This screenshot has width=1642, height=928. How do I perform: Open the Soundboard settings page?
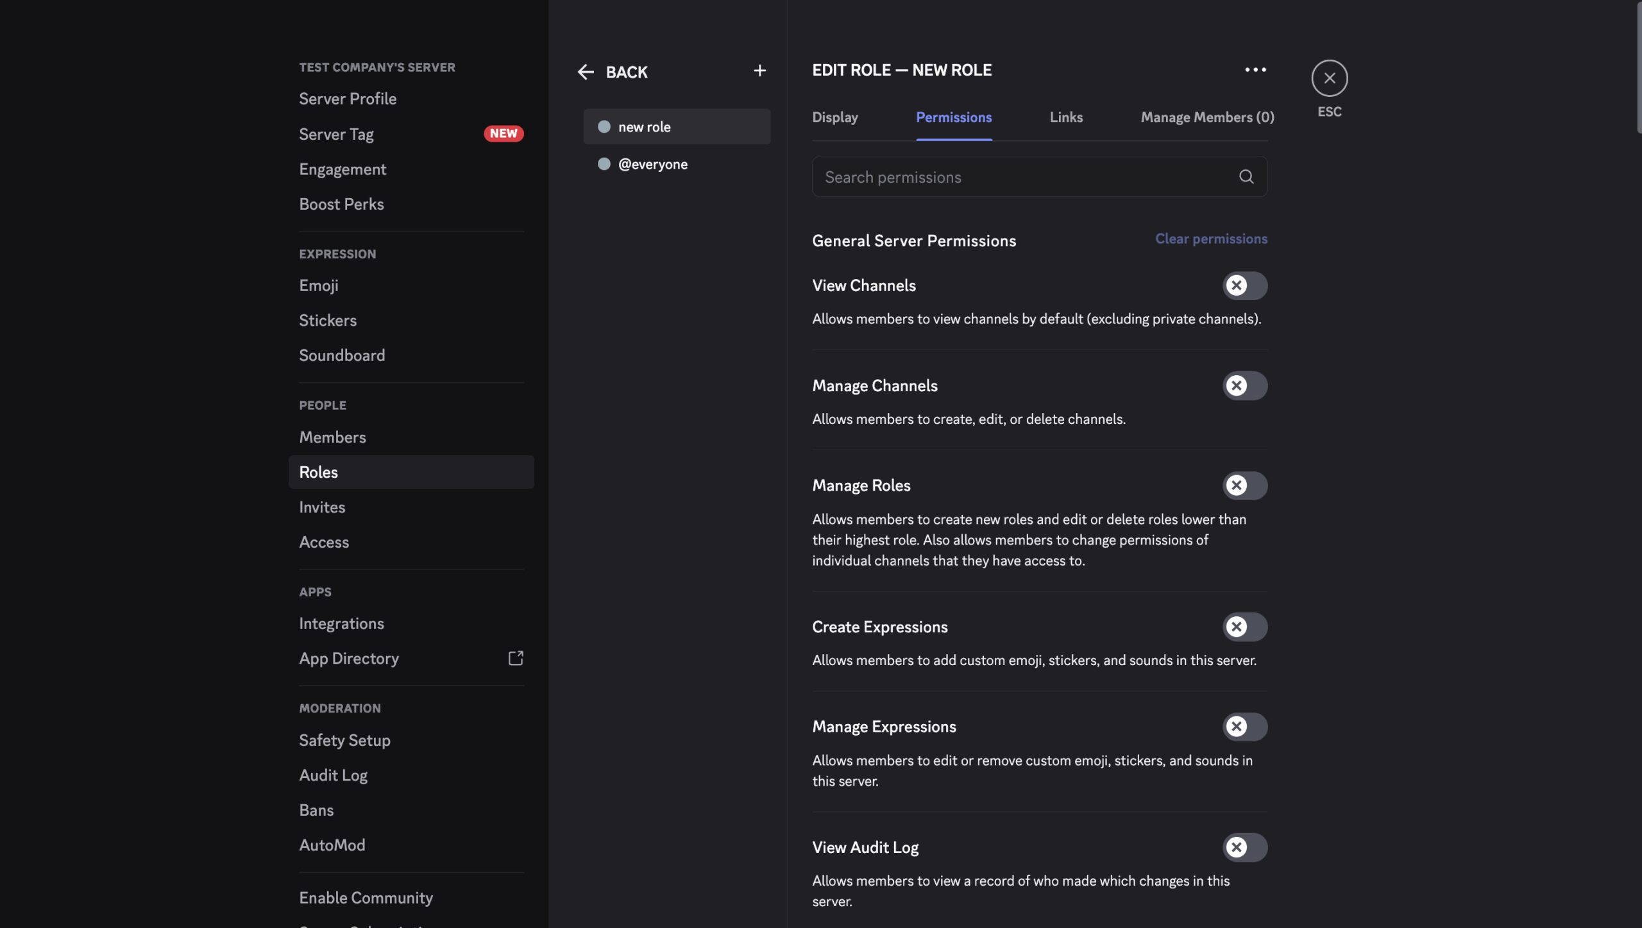pos(411,355)
